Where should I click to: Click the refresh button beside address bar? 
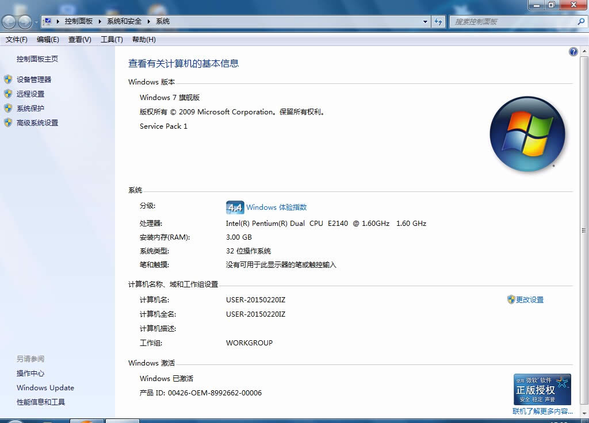pyautogui.click(x=439, y=21)
